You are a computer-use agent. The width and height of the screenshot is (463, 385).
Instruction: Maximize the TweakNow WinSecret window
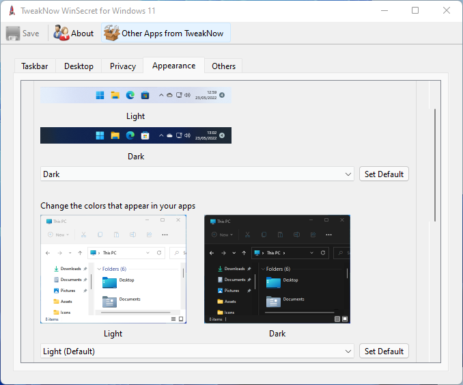tap(415, 11)
